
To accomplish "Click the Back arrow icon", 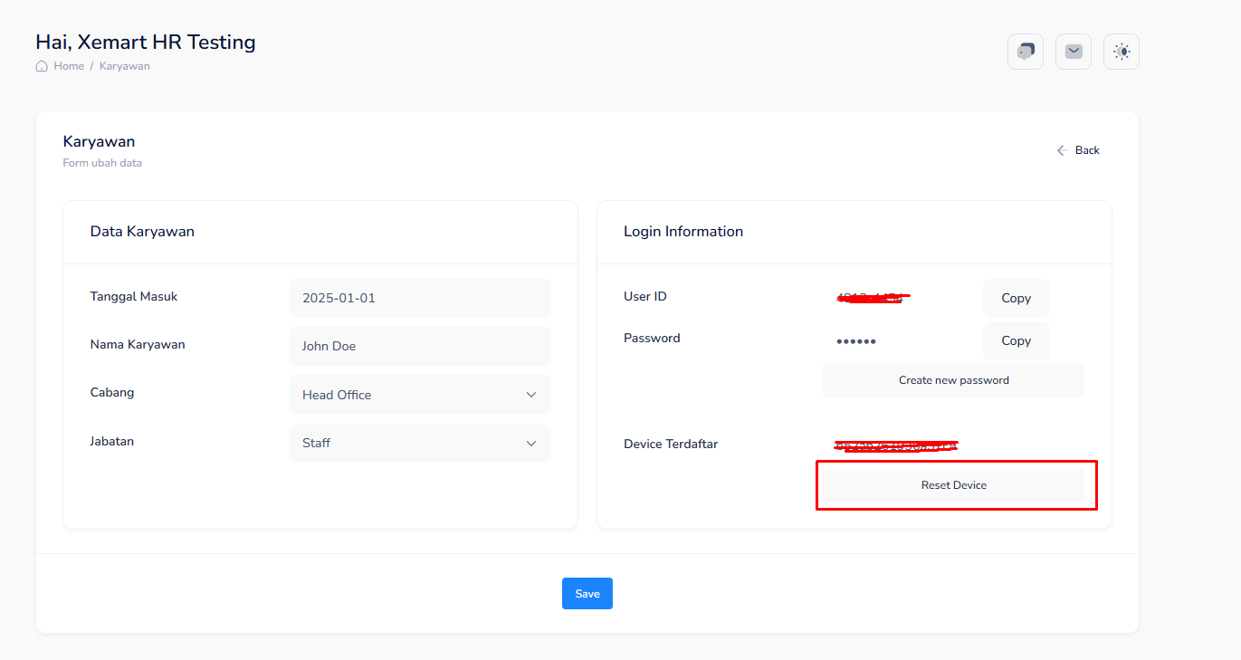I will 1062,150.
